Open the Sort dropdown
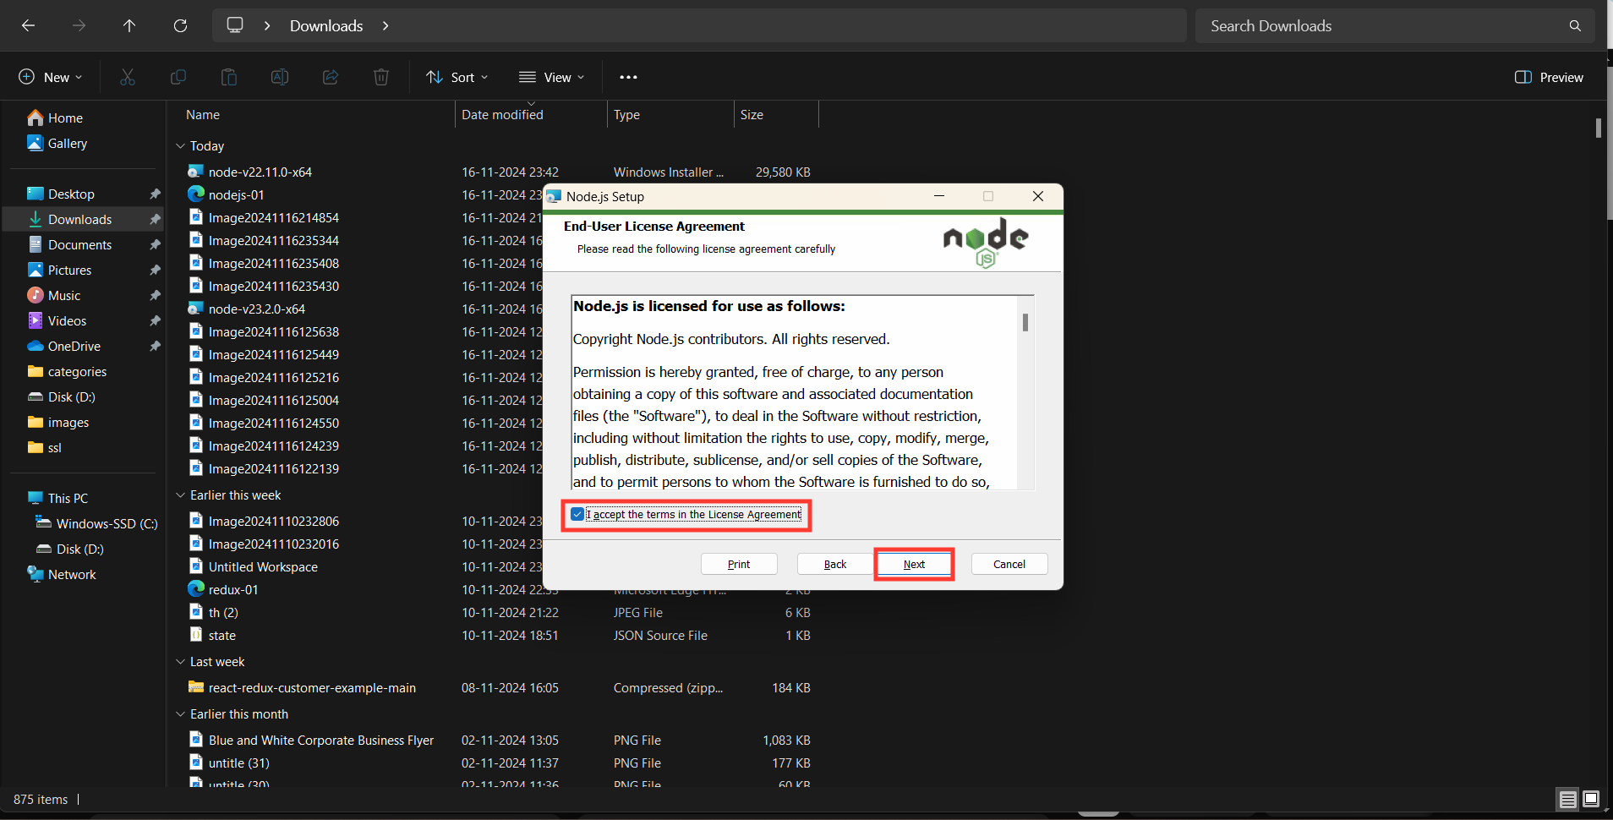Screen dimensions: 1613x820 point(457,77)
